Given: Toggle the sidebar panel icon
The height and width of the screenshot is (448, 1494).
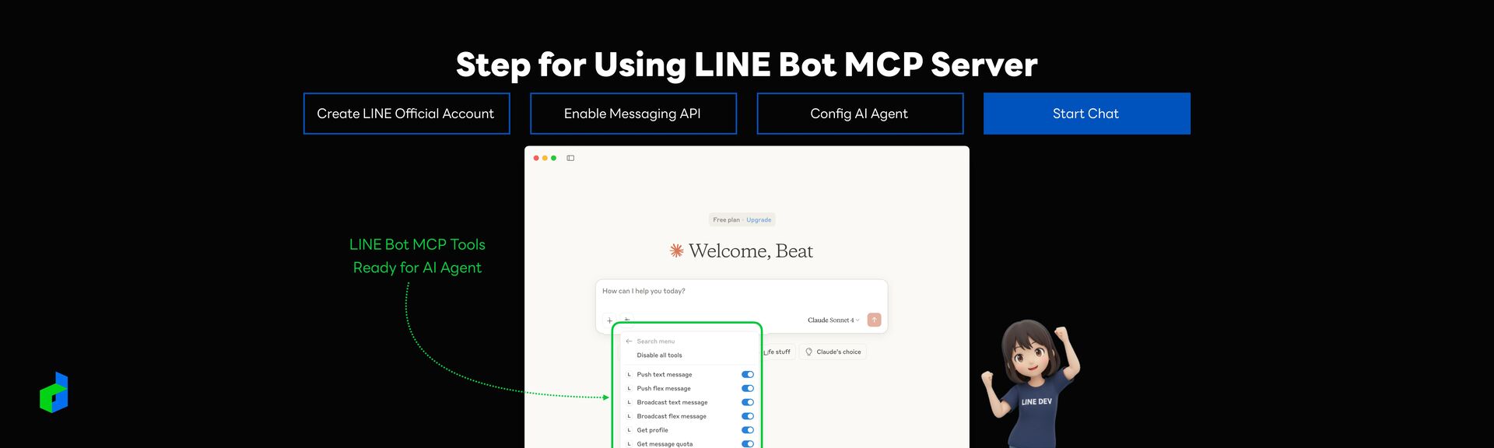Looking at the screenshot, I should pos(570,158).
